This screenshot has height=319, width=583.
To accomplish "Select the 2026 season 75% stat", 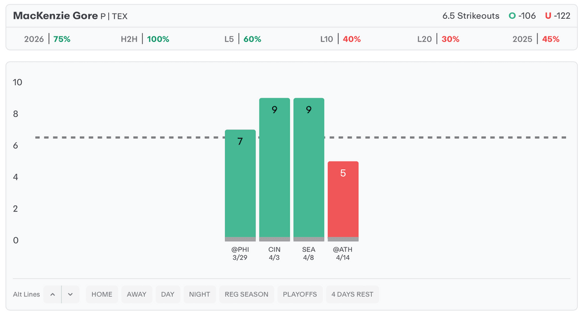I will (x=47, y=39).
